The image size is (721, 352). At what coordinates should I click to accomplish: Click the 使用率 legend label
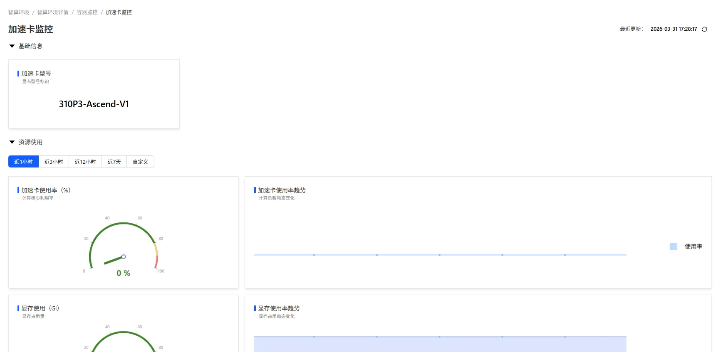coord(694,246)
